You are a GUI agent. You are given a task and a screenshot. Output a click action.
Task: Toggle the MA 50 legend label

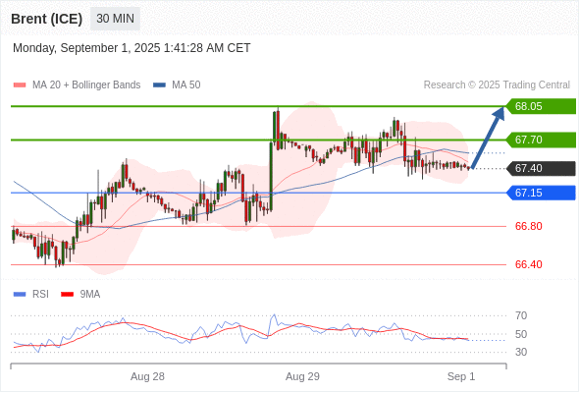point(186,85)
